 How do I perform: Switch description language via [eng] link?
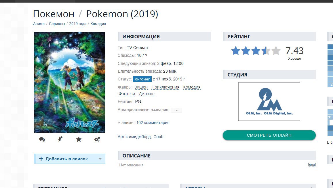tap(312, 165)
